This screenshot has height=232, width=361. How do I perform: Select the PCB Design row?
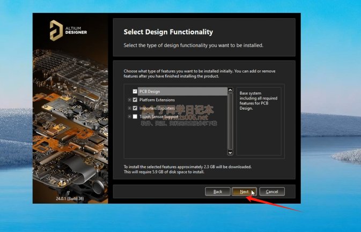click(x=182, y=91)
